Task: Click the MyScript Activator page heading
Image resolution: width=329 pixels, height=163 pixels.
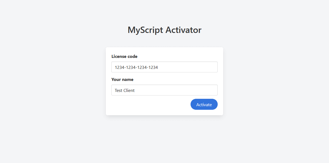Action: tap(164, 30)
